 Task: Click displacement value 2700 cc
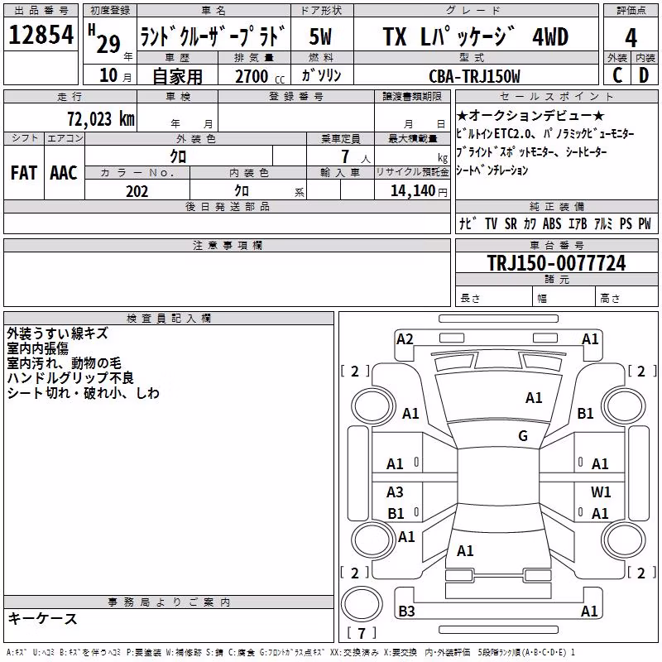260,76
